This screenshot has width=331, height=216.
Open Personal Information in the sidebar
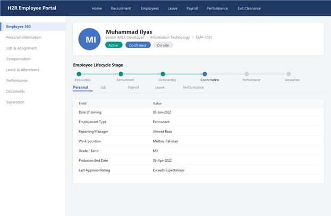[x=23, y=37]
